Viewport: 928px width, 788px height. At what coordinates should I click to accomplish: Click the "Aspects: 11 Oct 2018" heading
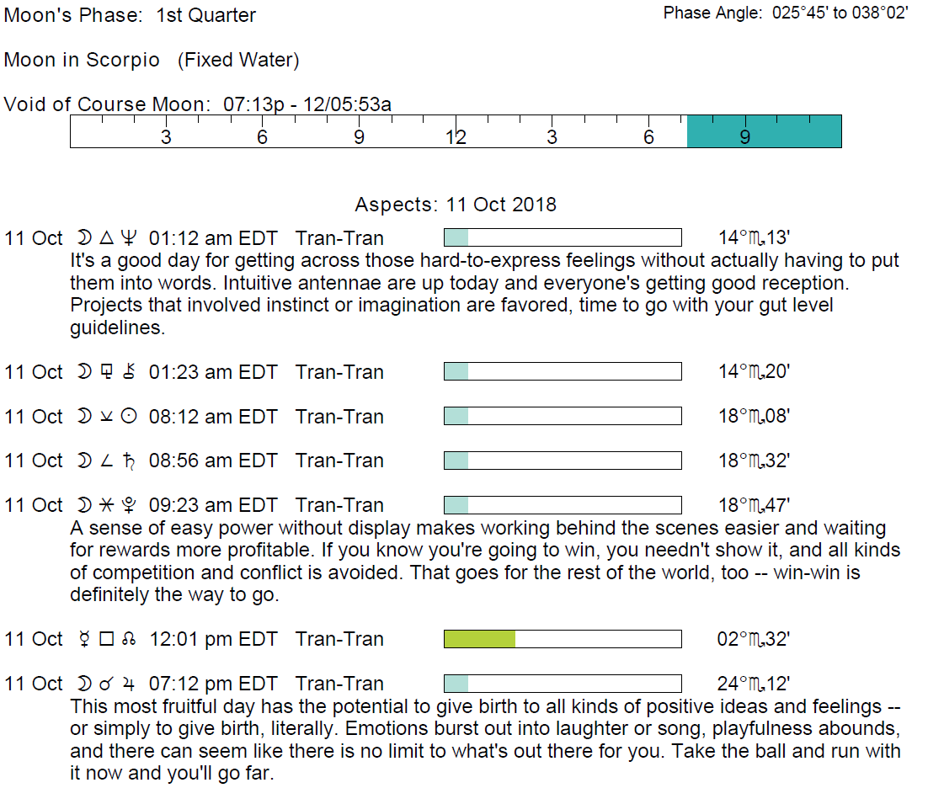[x=456, y=205]
